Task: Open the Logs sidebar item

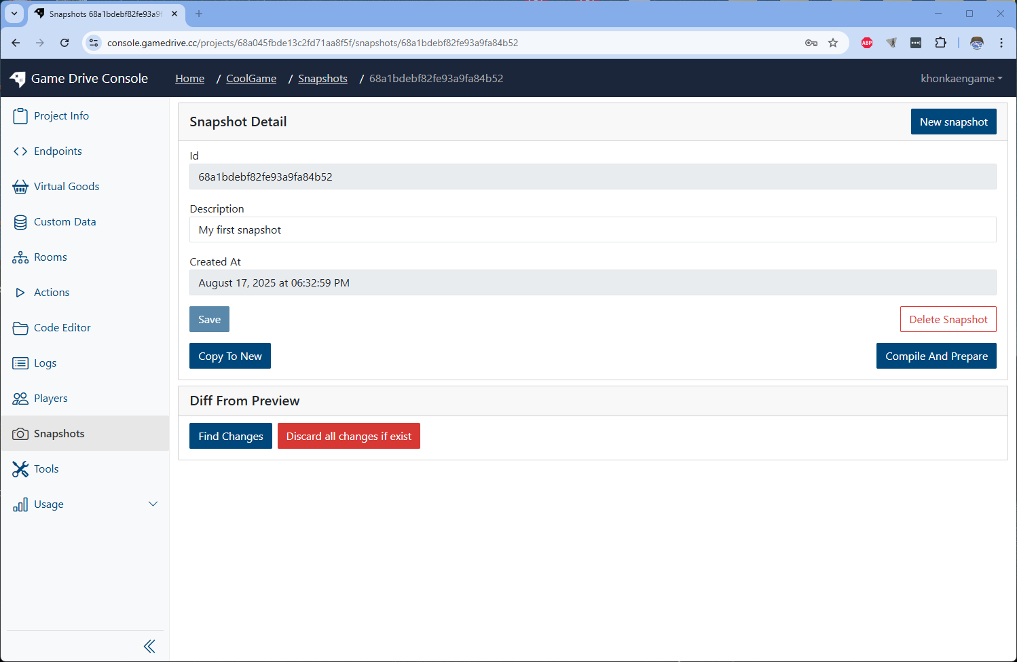Action: (x=45, y=363)
